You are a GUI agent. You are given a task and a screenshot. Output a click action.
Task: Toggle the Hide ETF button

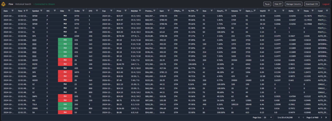278,4
